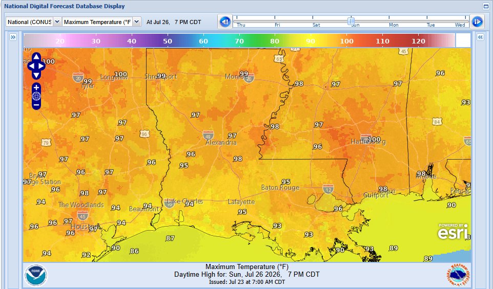Click the Hattiesburg 100 temperature label

[x=374, y=139]
